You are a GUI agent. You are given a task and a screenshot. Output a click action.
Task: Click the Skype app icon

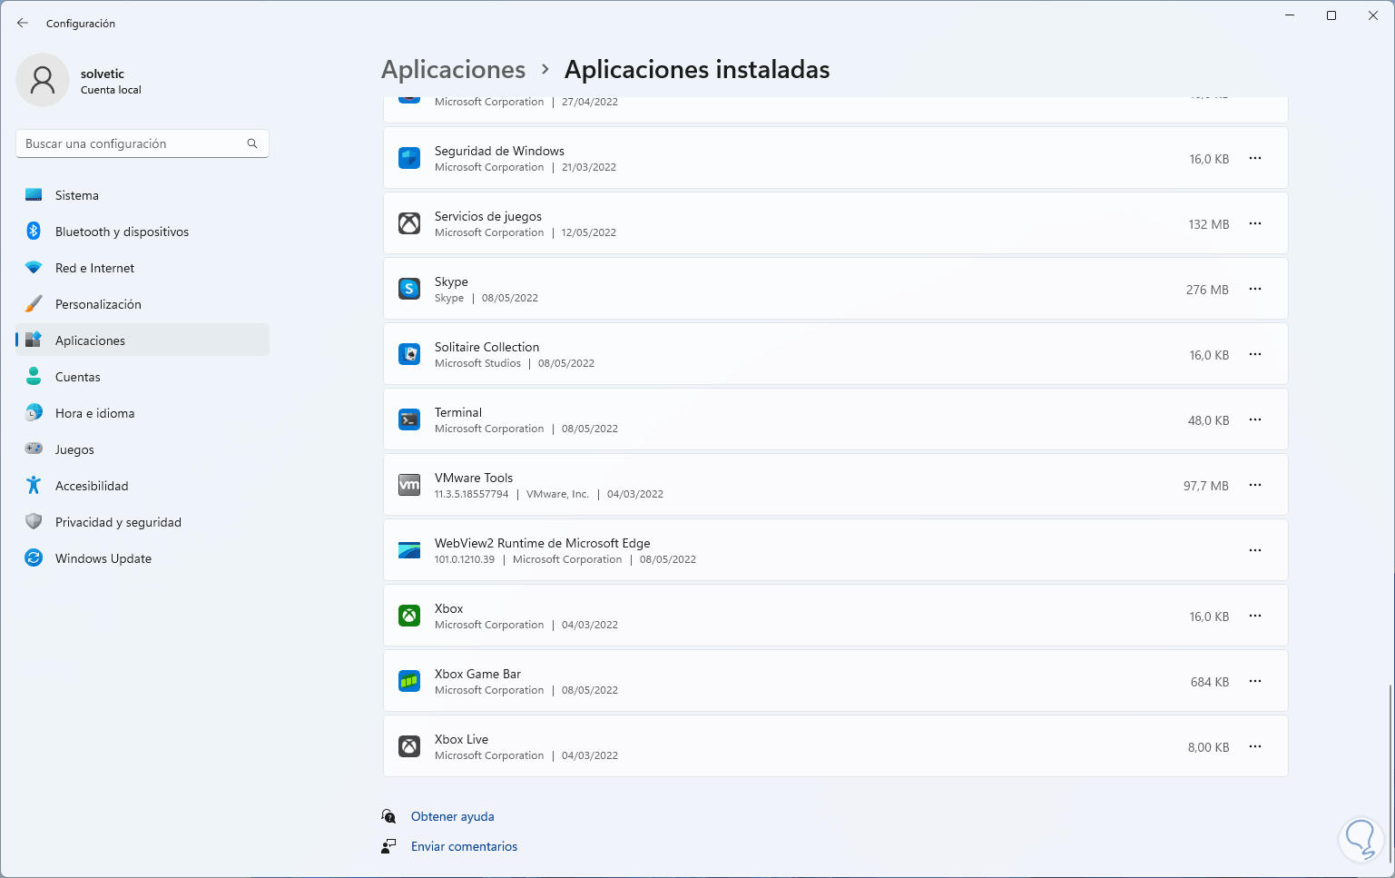(409, 289)
